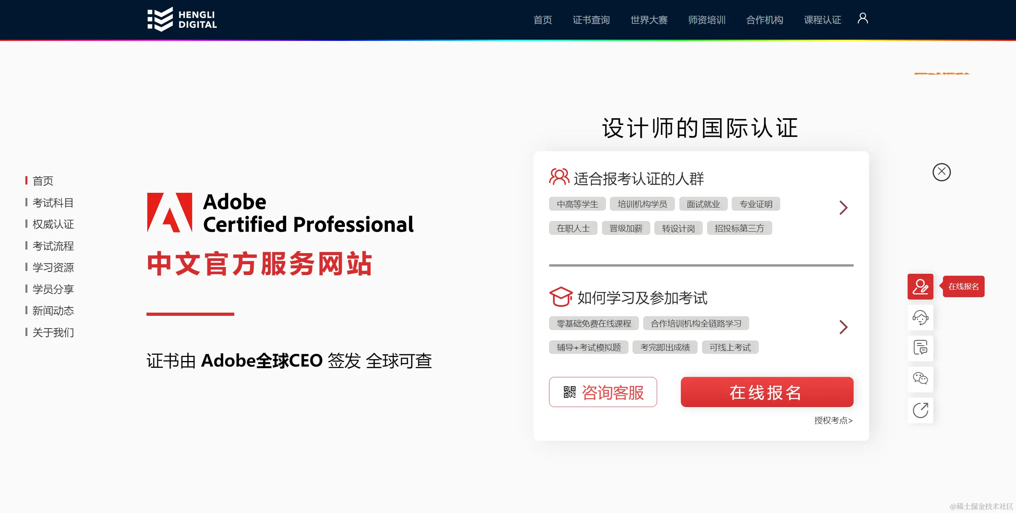Go to 世界大赛 in the top menu

[x=649, y=20]
